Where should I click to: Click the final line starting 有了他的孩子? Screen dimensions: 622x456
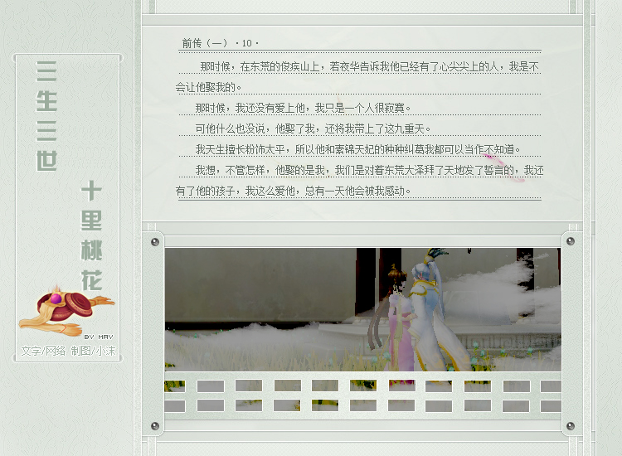point(294,191)
